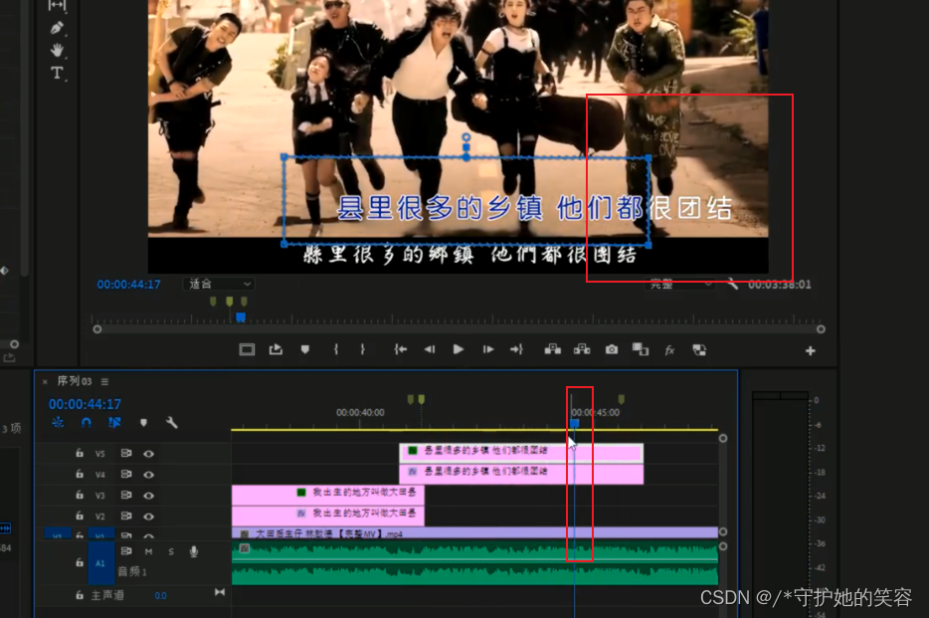Add a marker from the monitor controls
929x618 pixels.
pyautogui.click(x=304, y=349)
